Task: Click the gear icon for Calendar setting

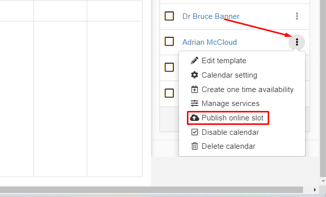Action: click(x=194, y=75)
